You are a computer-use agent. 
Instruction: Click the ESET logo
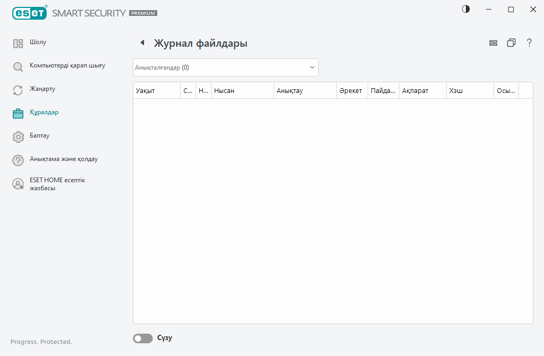pyautogui.click(x=29, y=13)
